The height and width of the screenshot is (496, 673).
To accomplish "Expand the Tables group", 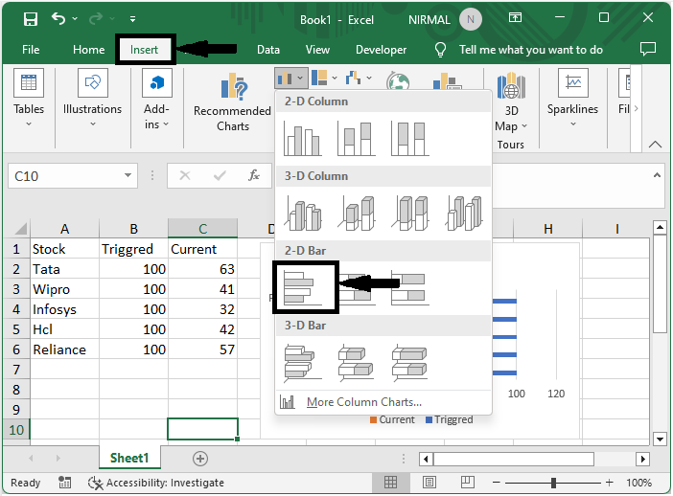I will [x=29, y=99].
